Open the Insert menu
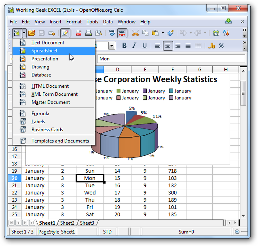This screenshot has width=258, height=246. pos(55,22)
